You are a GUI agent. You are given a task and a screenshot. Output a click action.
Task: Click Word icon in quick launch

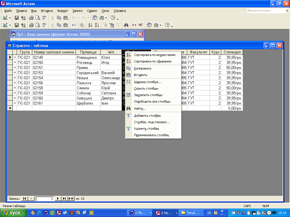click(46, 213)
